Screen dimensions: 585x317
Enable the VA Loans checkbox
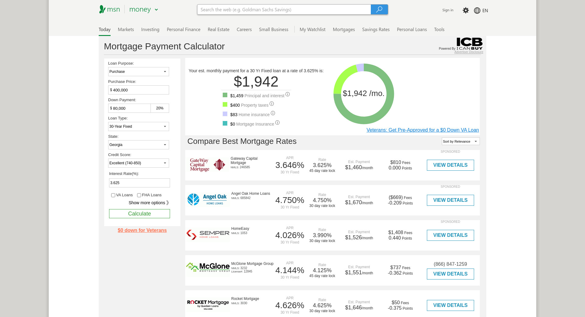coord(113,195)
